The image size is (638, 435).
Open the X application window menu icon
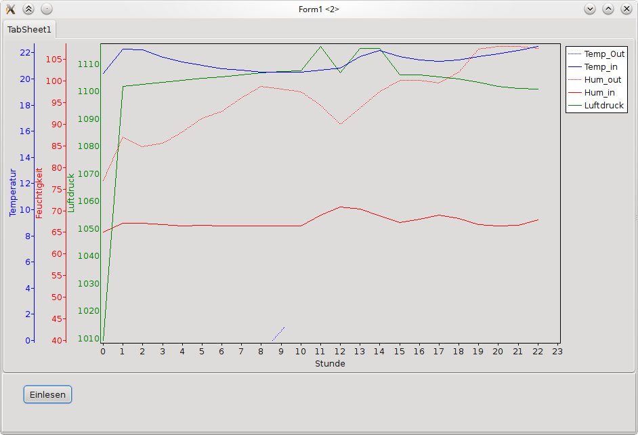[x=10, y=9]
